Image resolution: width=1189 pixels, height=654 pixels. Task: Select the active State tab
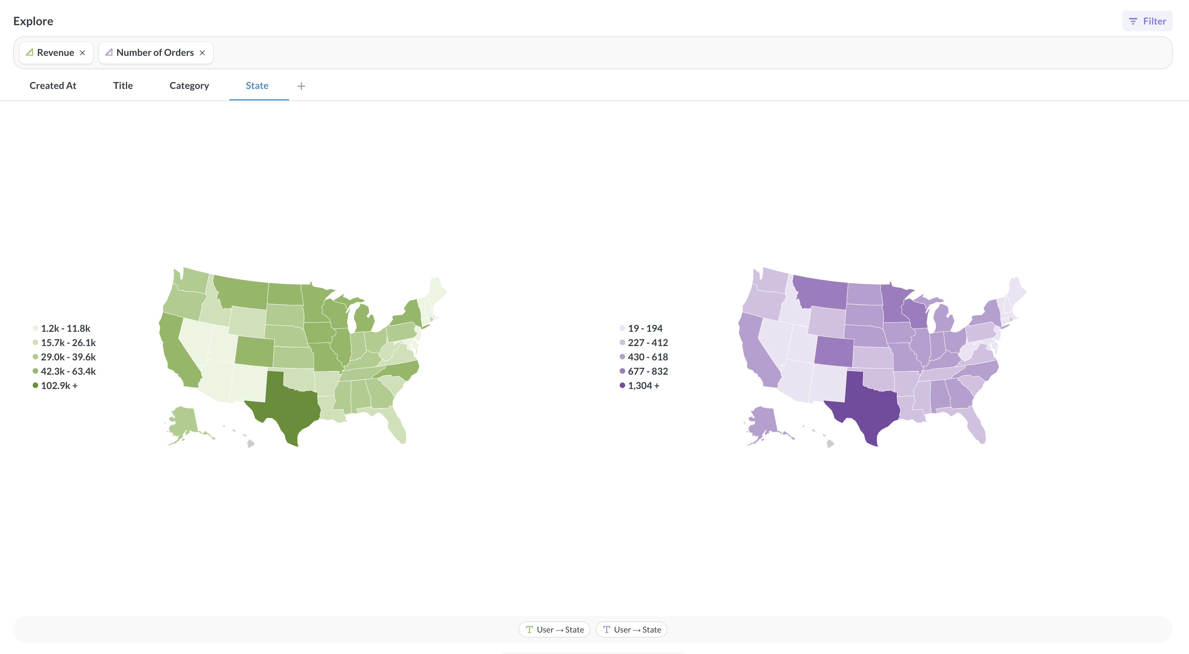tap(257, 85)
